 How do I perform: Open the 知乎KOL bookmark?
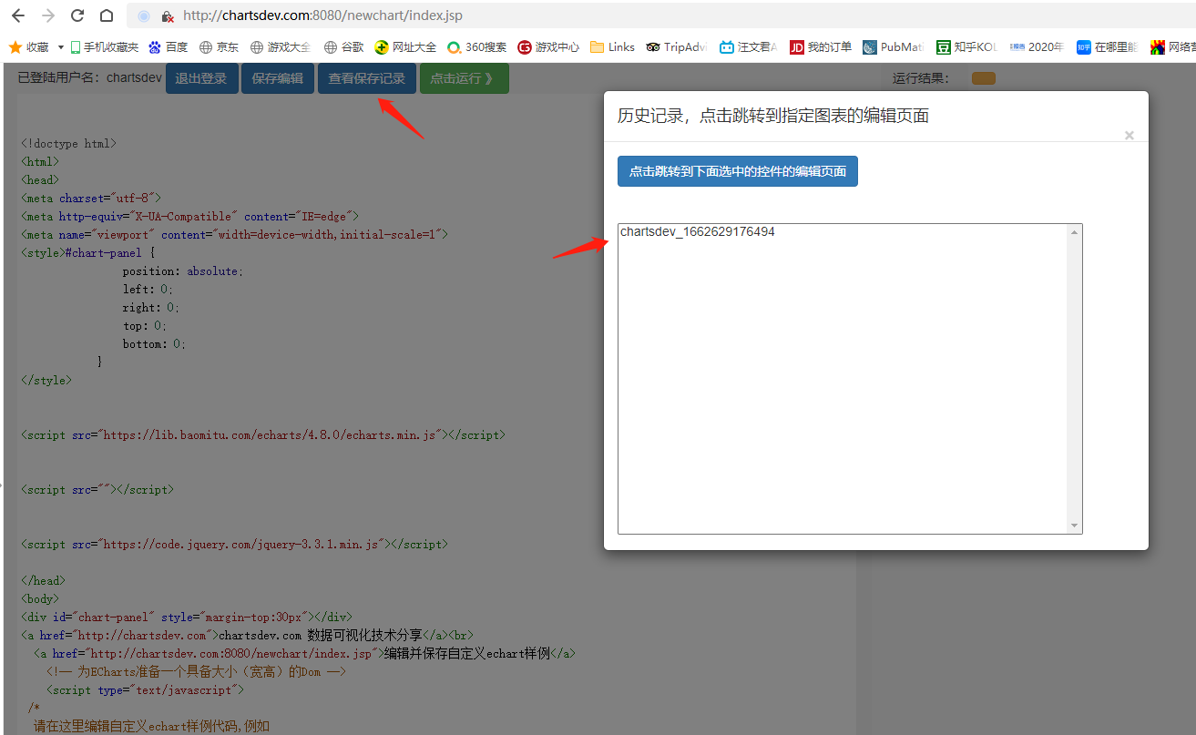click(966, 46)
